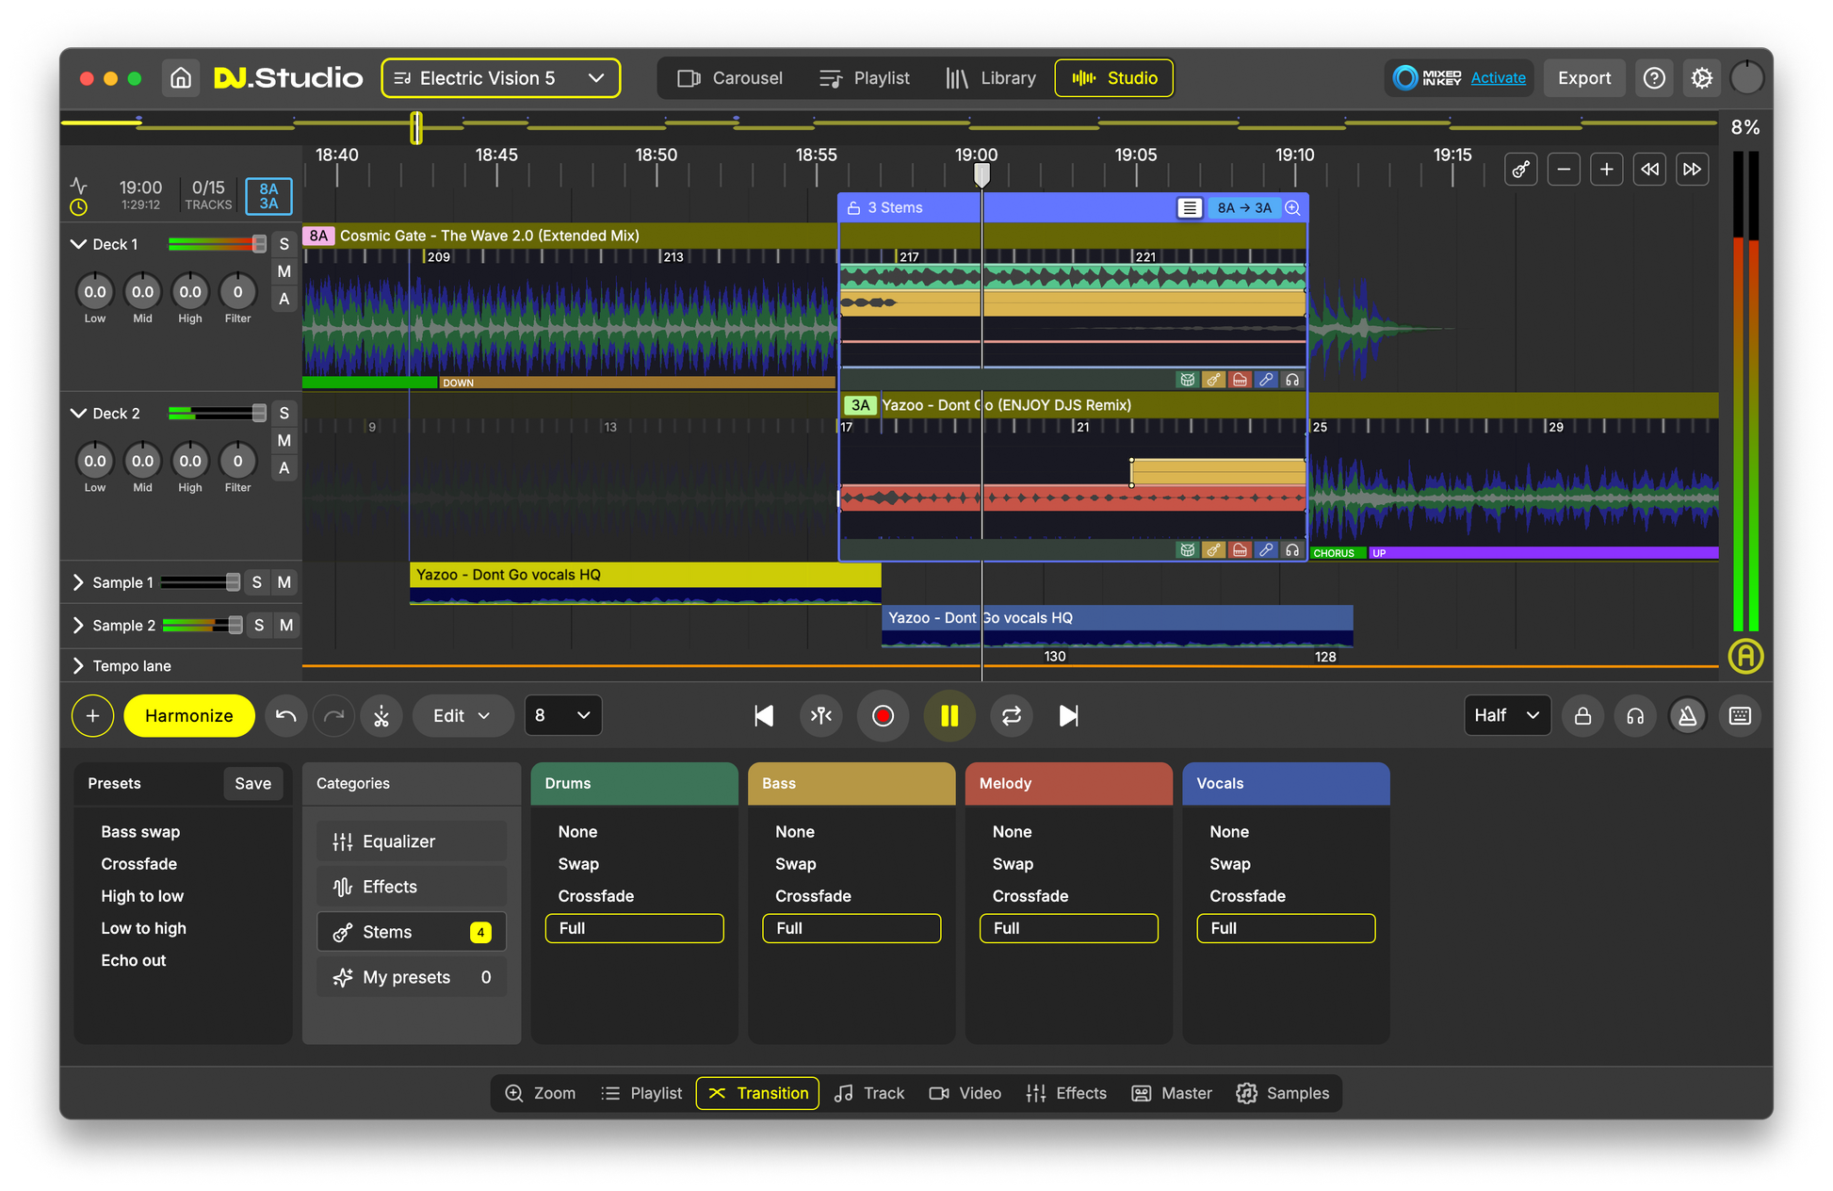Toggle the loop repeat control in the transport

(x=1011, y=716)
